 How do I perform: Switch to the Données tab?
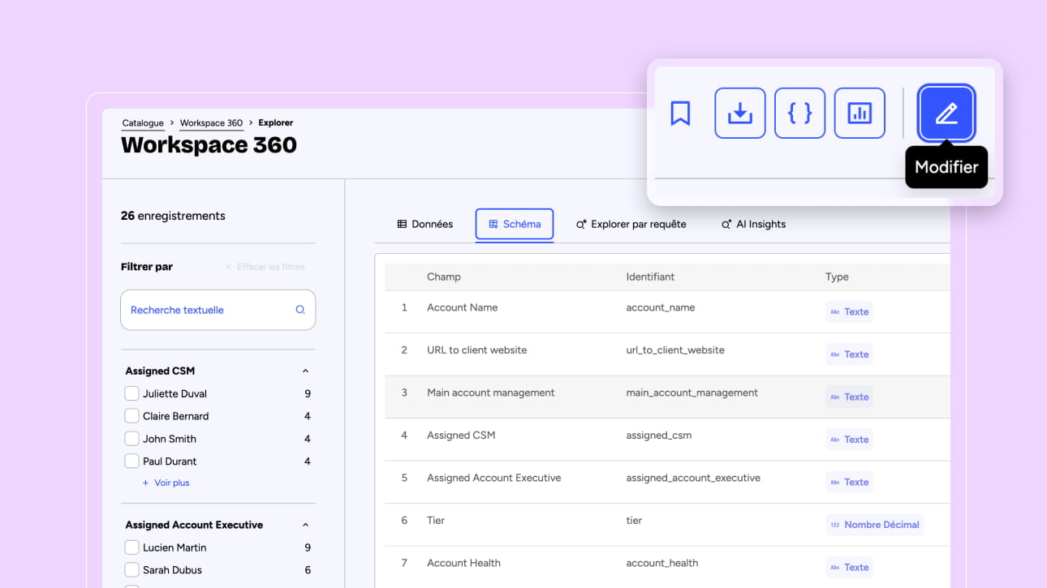click(424, 225)
